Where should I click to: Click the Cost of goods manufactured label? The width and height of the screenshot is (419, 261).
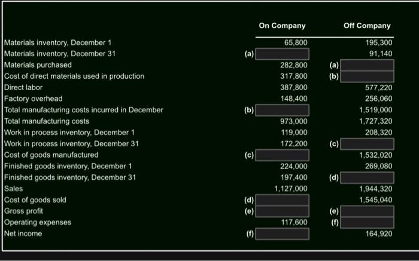click(51, 155)
